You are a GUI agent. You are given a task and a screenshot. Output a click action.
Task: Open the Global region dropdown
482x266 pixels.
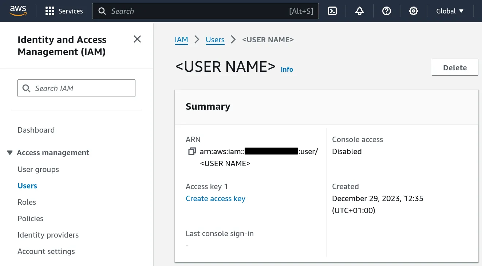coord(450,11)
